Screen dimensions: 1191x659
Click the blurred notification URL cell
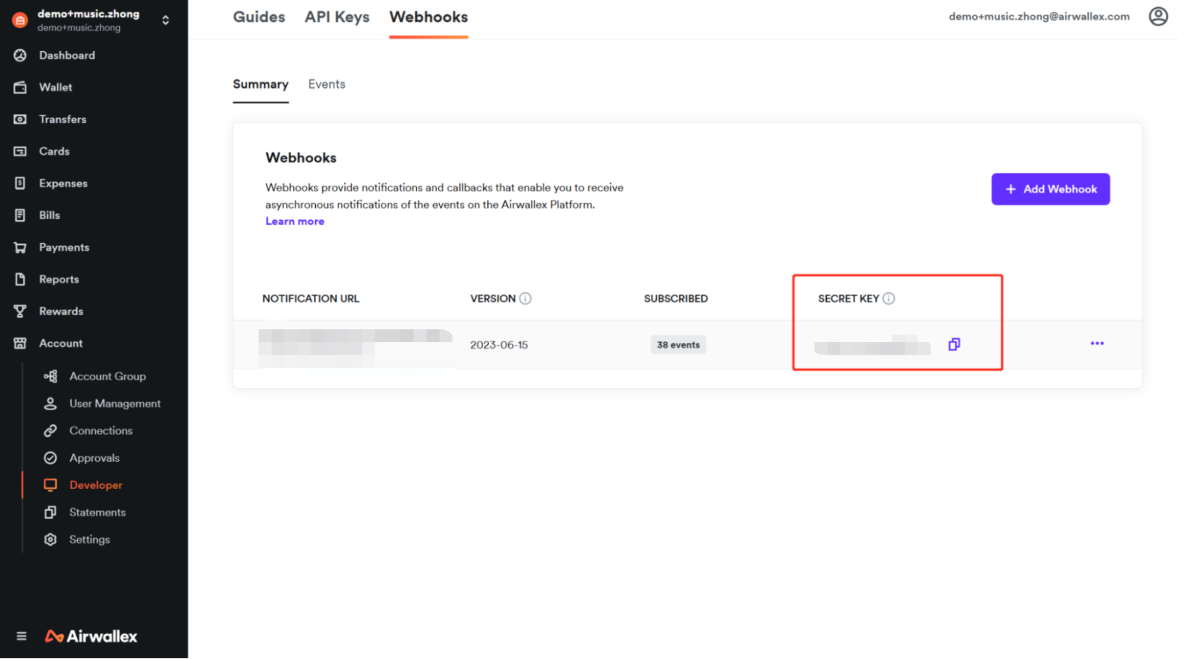coord(356,348)
